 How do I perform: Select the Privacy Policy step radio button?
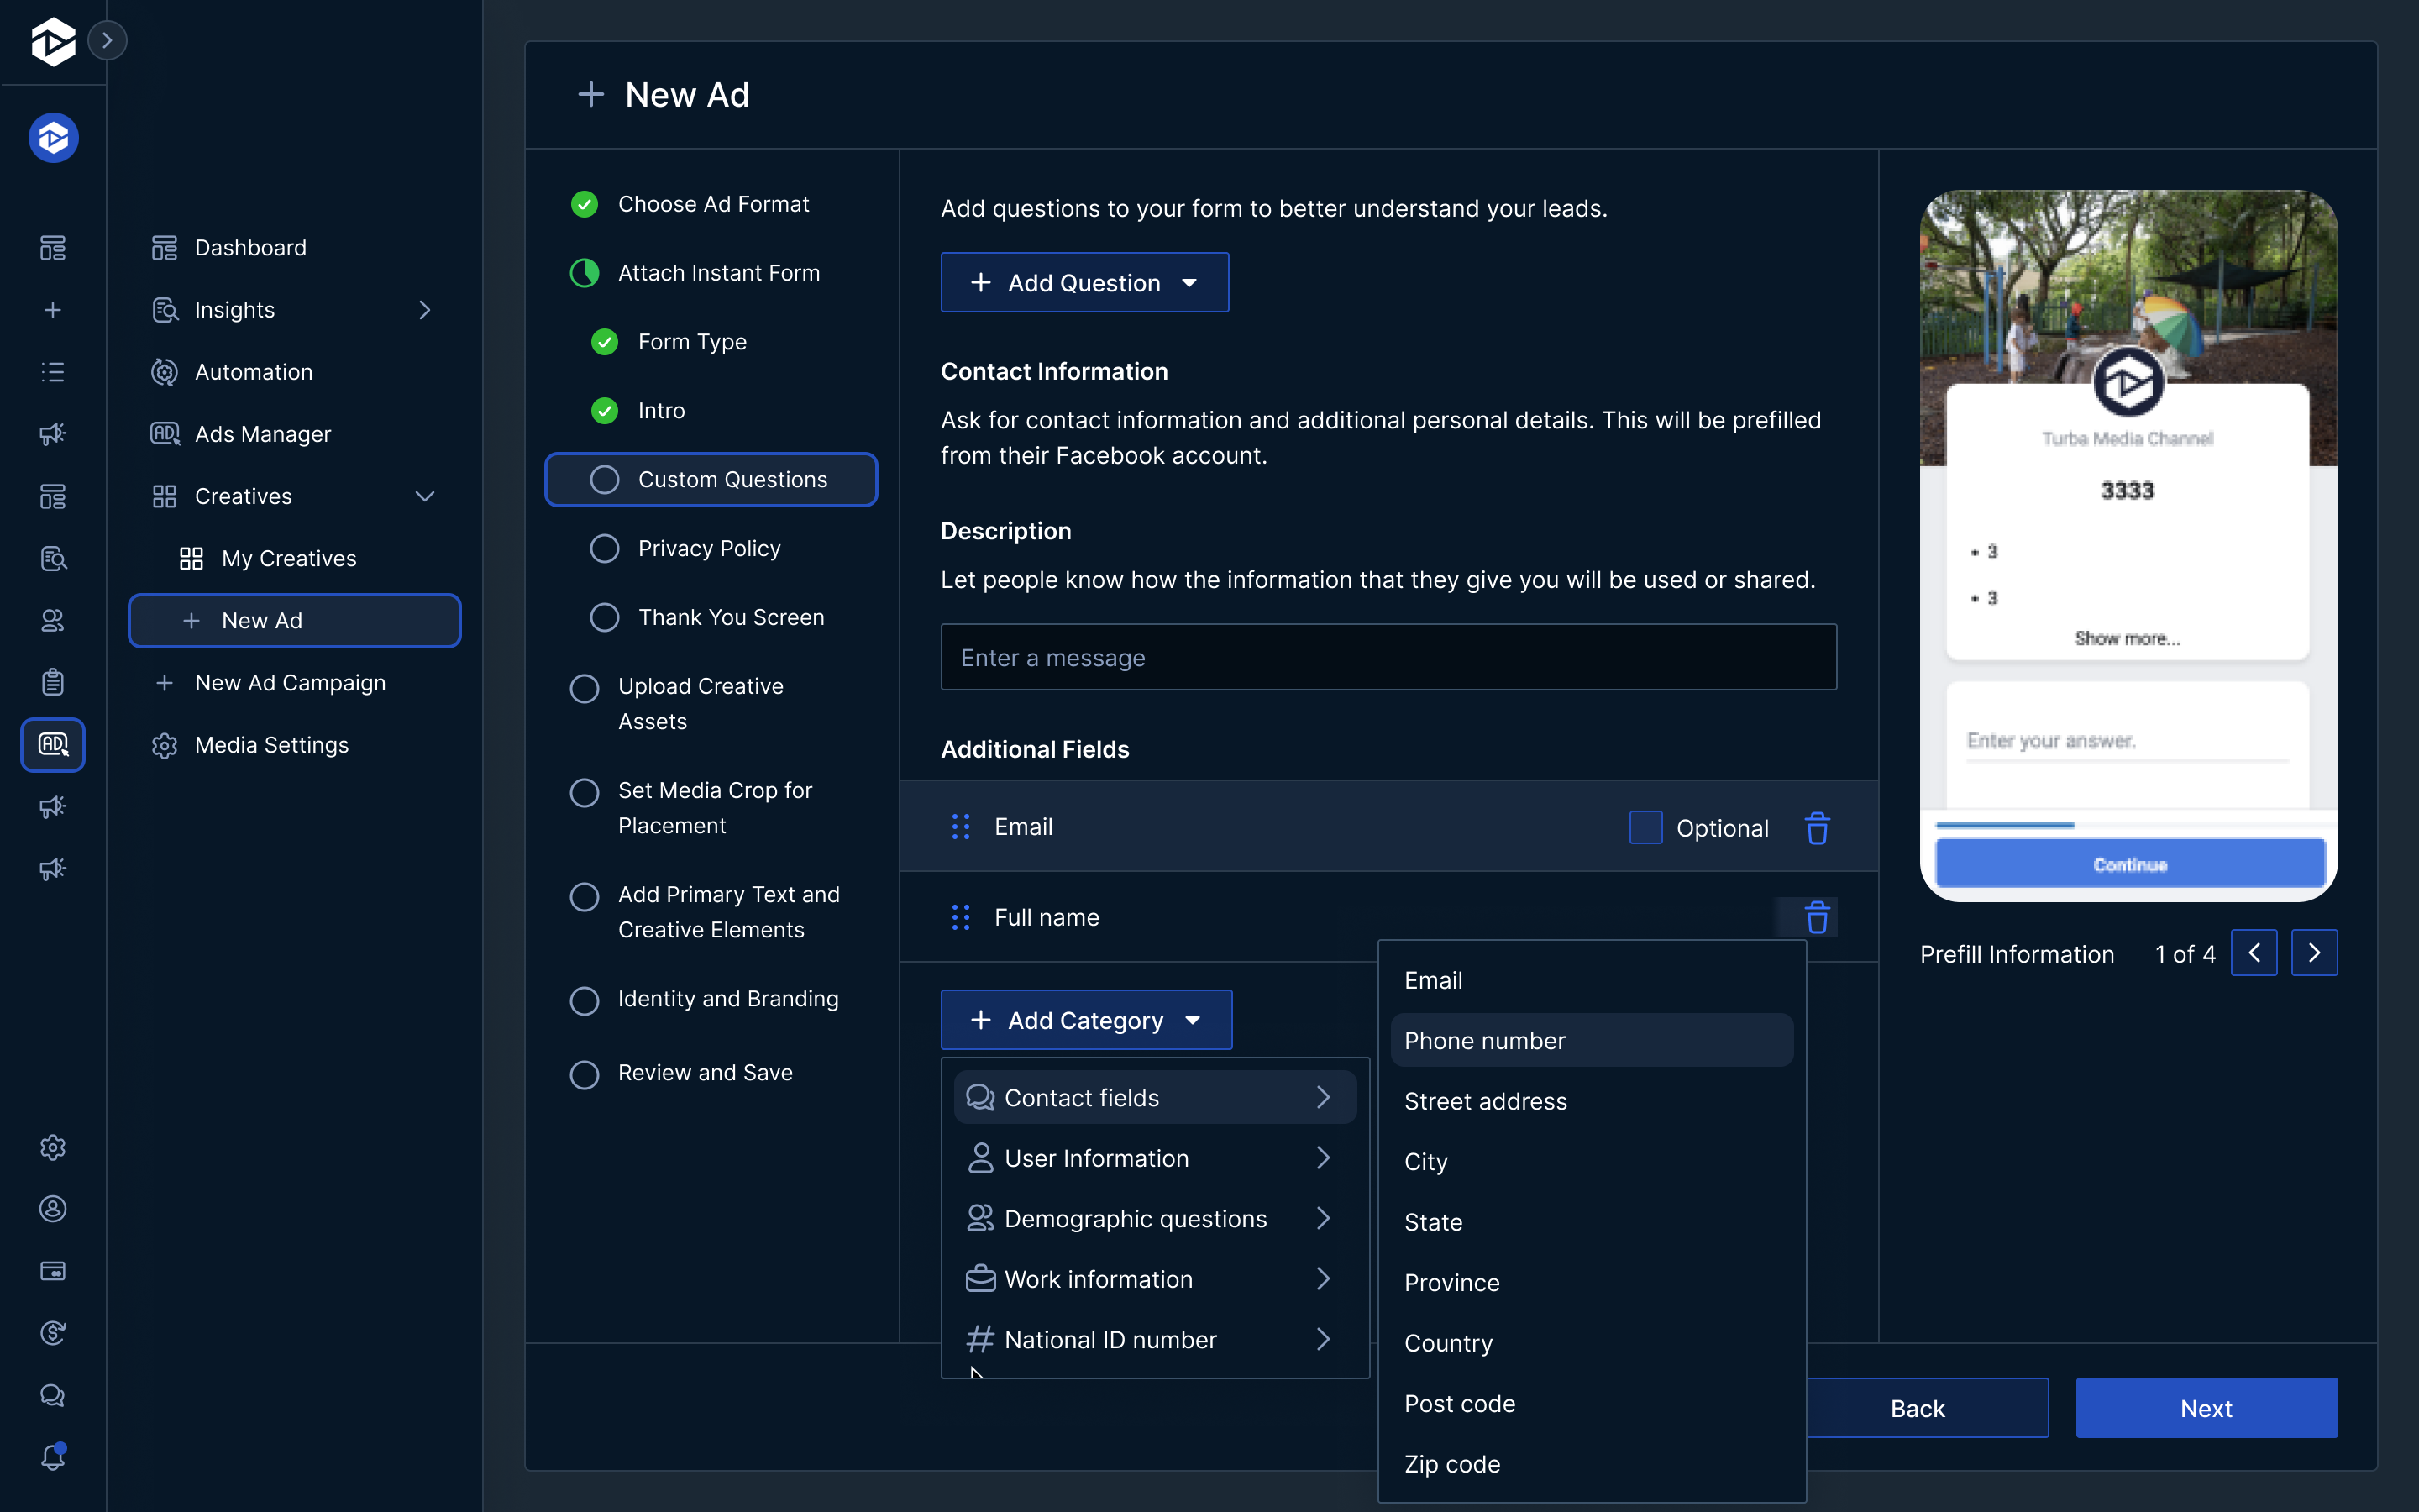pyautogui.click(x=604, y=548)
